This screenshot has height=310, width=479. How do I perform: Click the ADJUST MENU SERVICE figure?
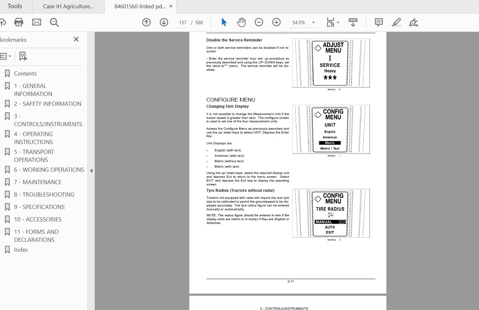click(331, 63)
